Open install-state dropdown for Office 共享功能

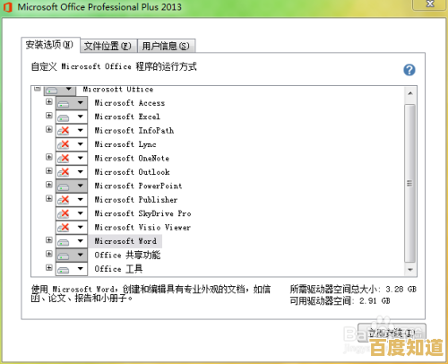(x=72, y=255)
